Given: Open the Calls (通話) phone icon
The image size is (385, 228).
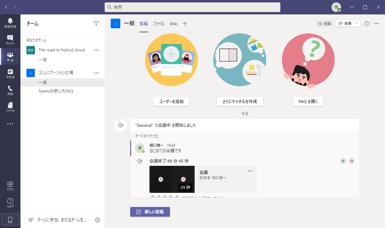Looking at the screenshot, I should [x=10, y=90].
